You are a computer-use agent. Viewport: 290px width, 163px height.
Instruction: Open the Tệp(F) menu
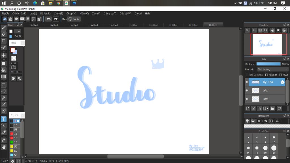coord(5,14)
